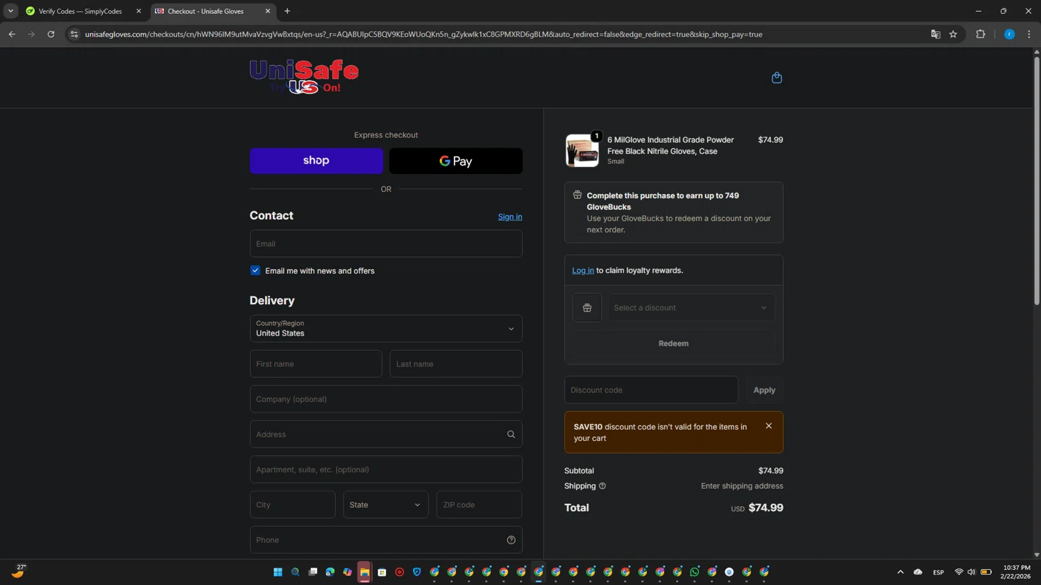Open WhatsApp from the taskbar

[695, 572]
